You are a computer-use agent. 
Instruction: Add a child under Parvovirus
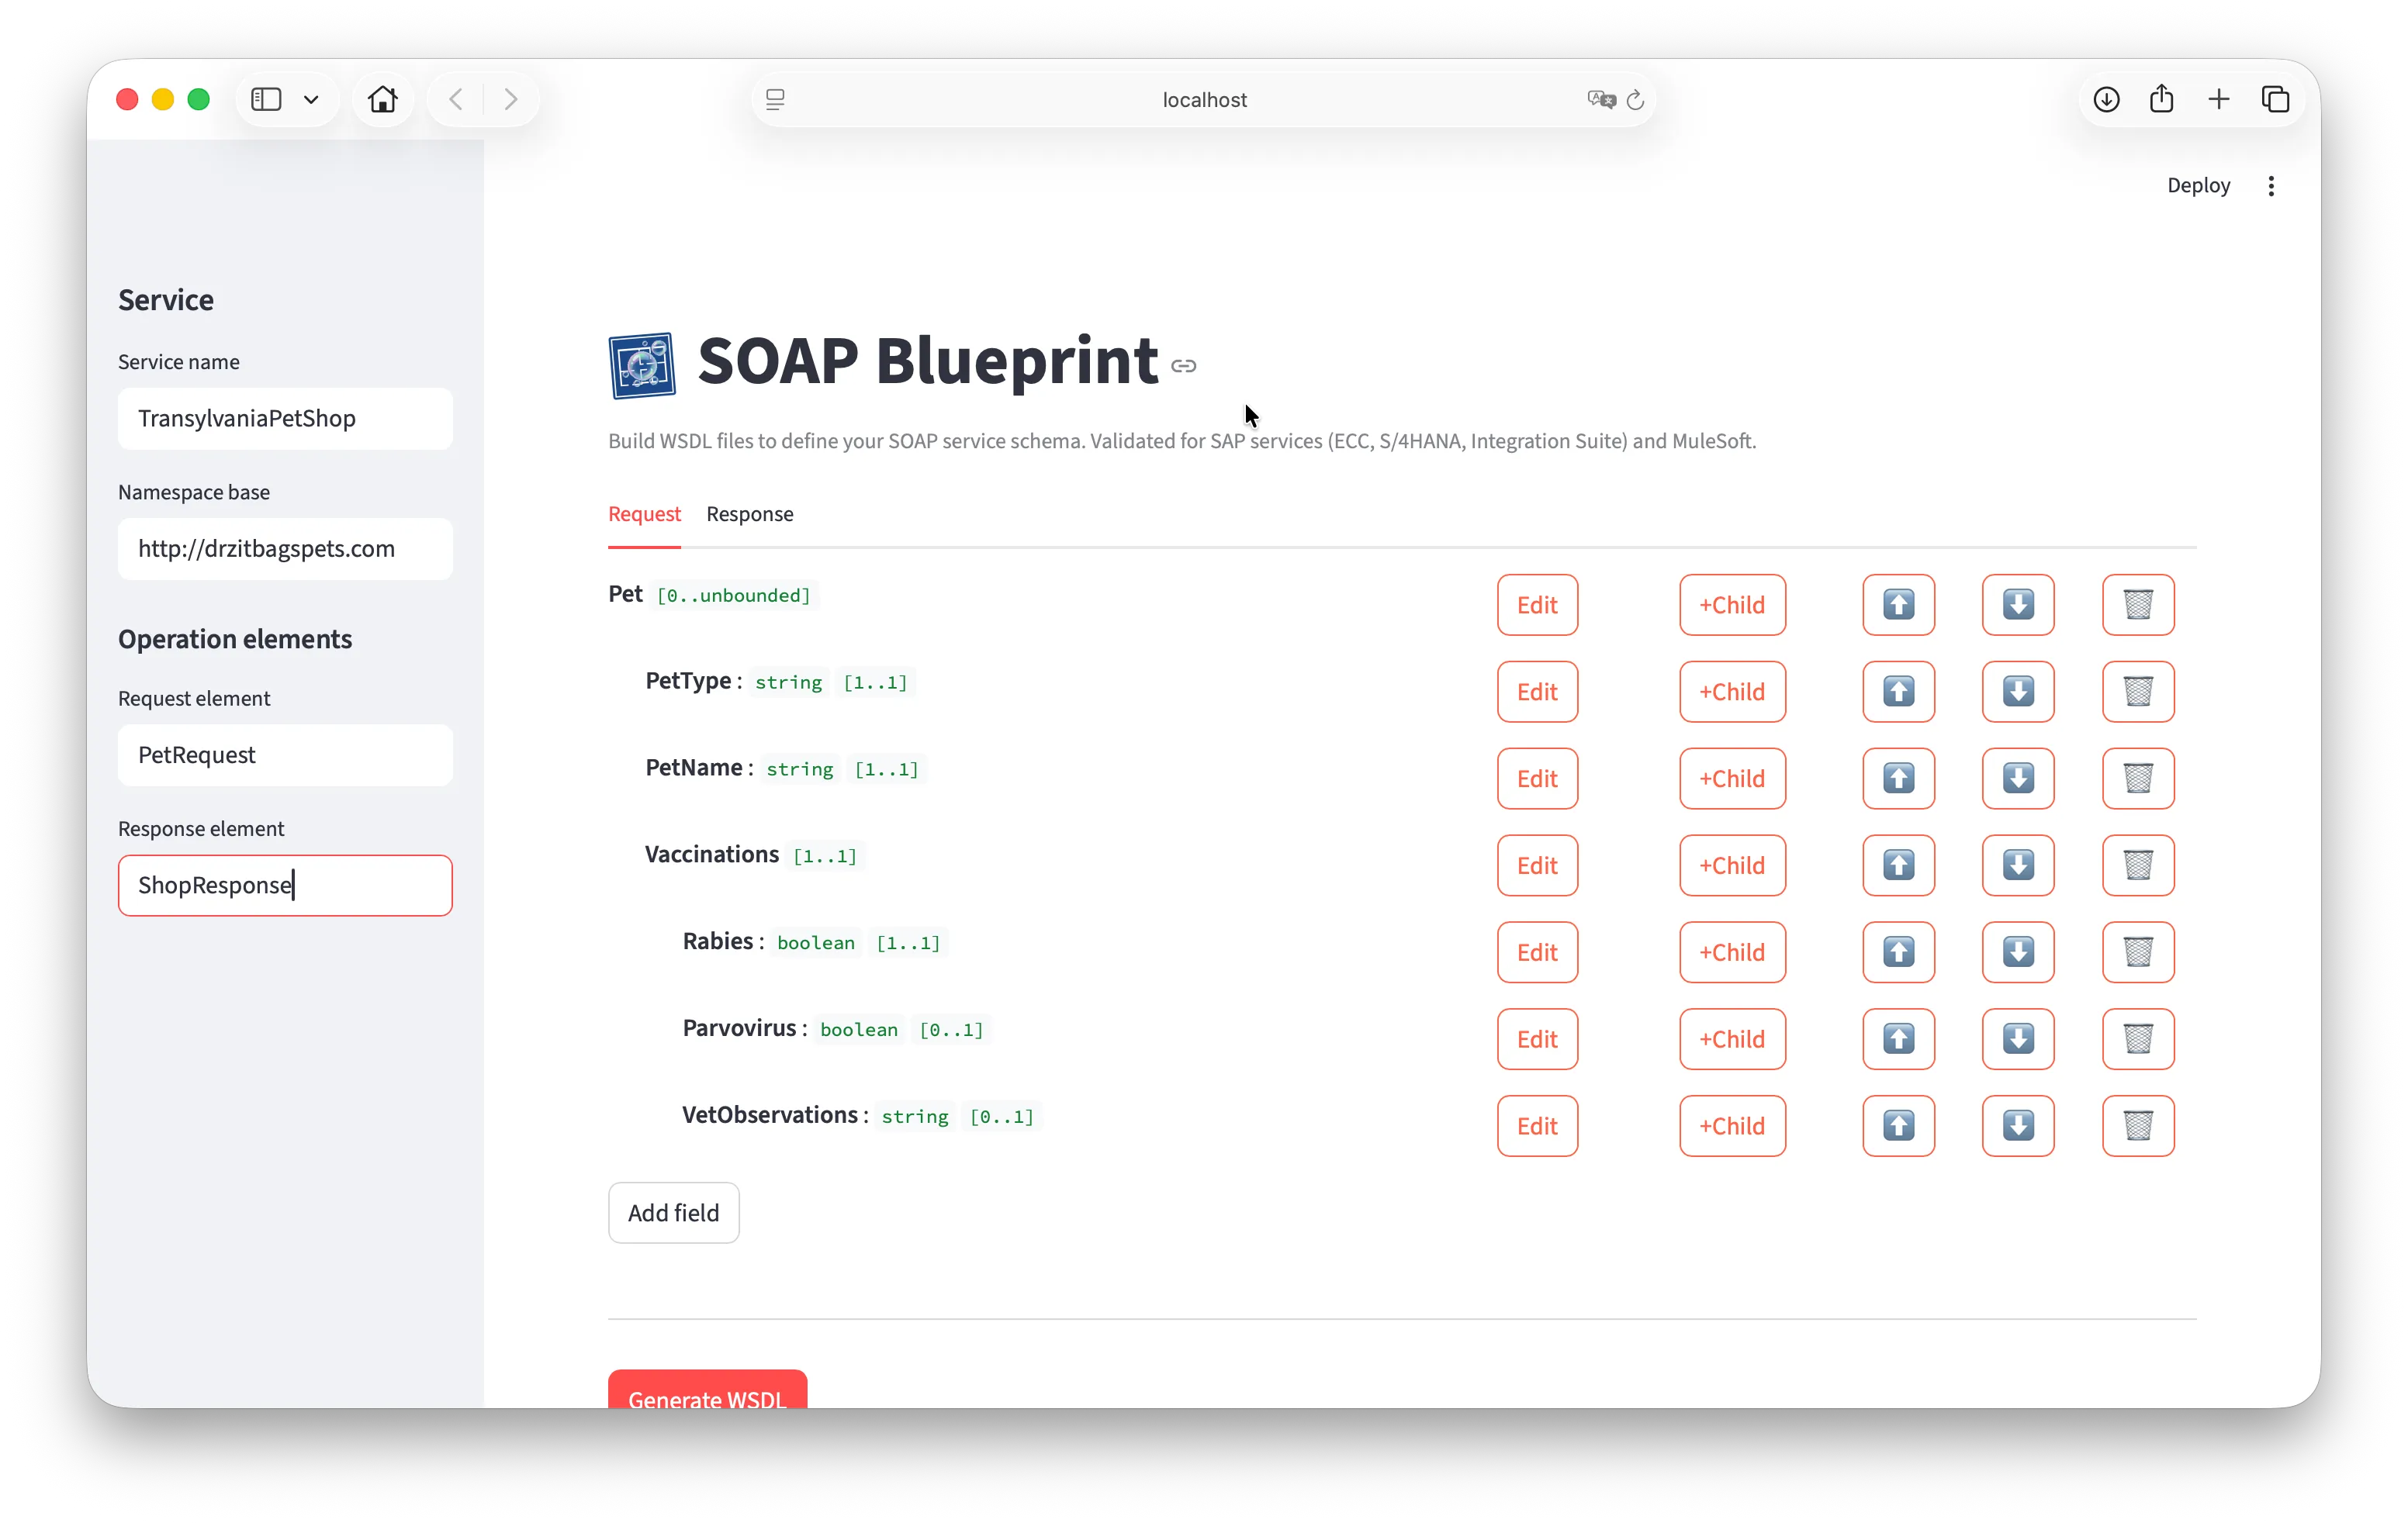coord(1732,1039)
